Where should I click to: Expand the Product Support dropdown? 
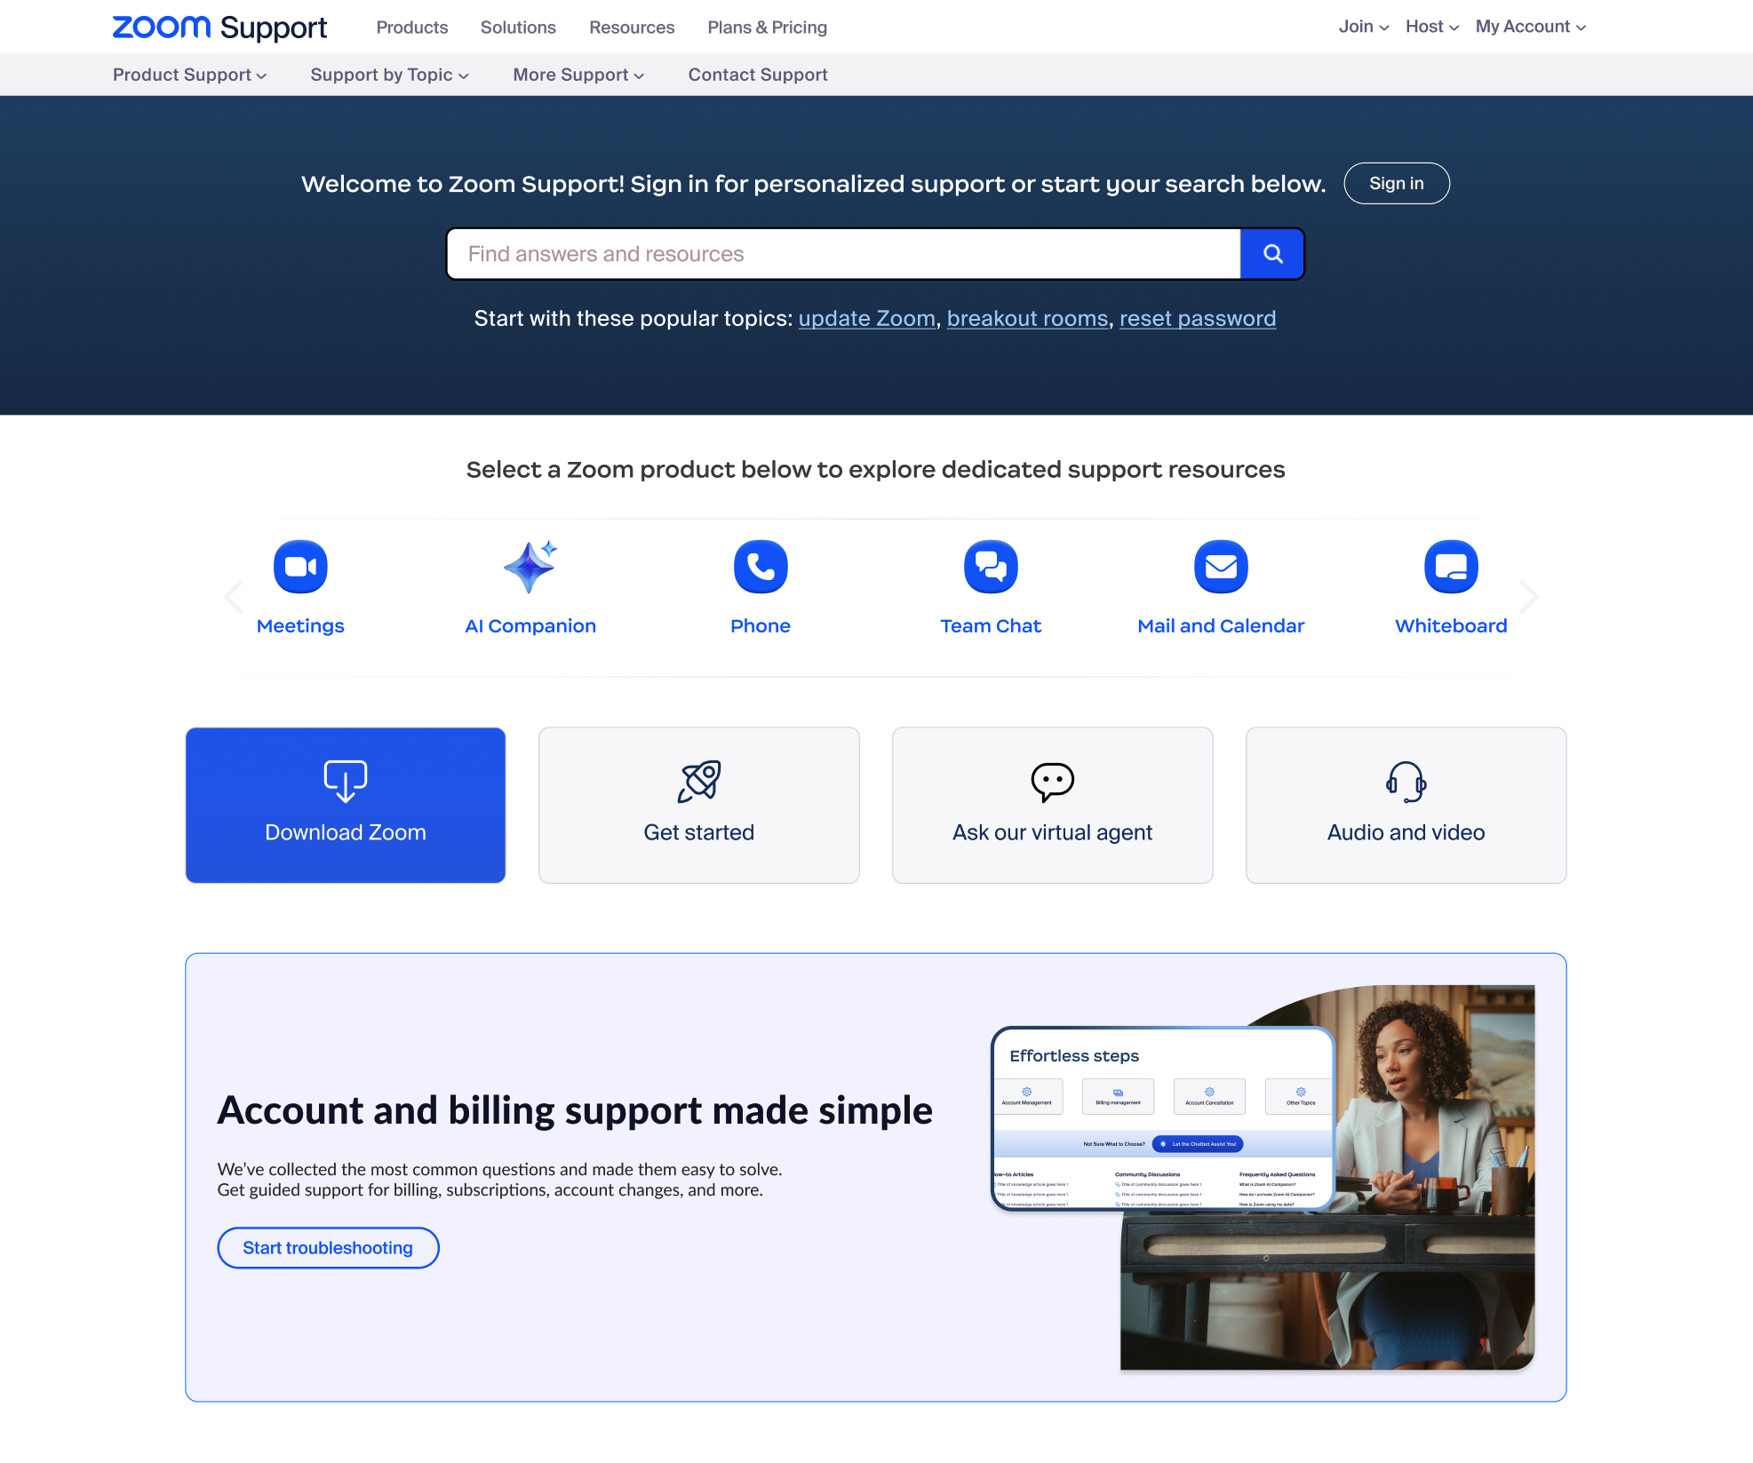[x=189, y=75]
